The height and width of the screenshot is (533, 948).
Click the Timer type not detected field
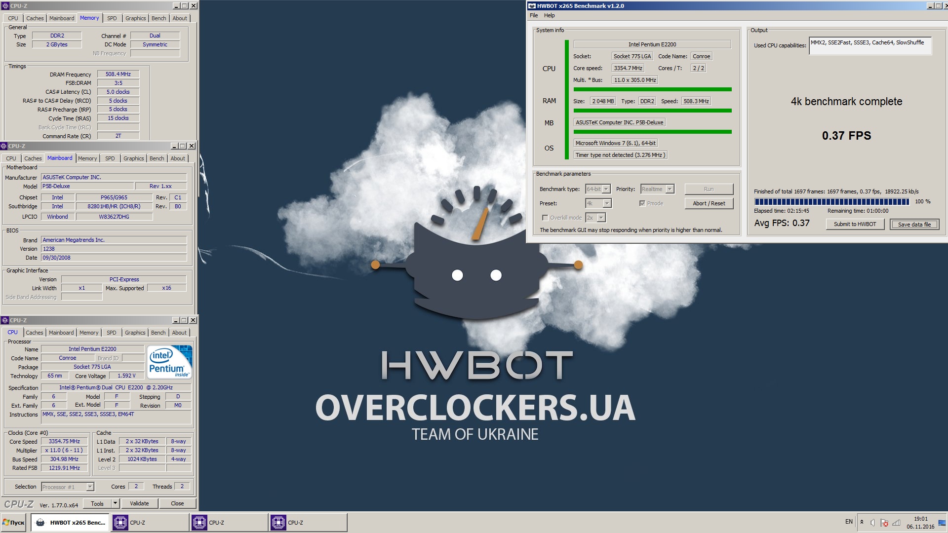(620, 155)
